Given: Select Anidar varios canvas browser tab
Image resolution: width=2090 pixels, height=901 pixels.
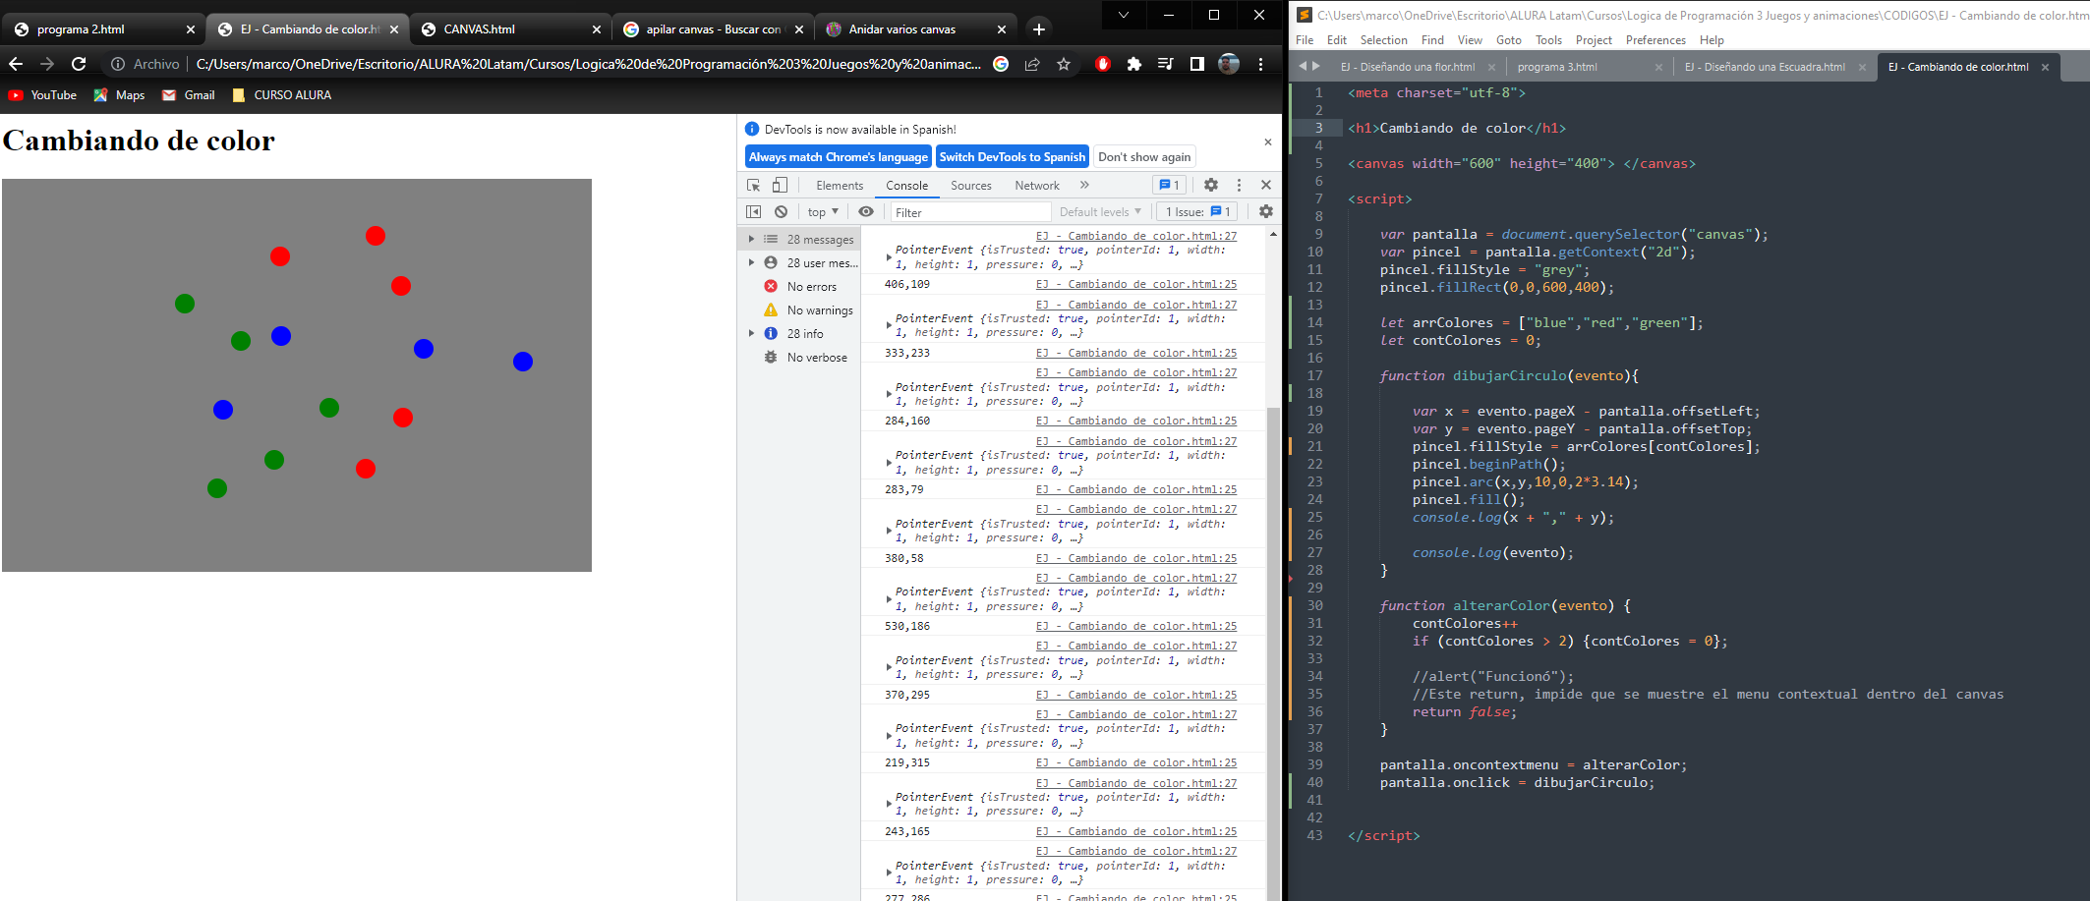Looking at the screenshot, I should (914, 29).
